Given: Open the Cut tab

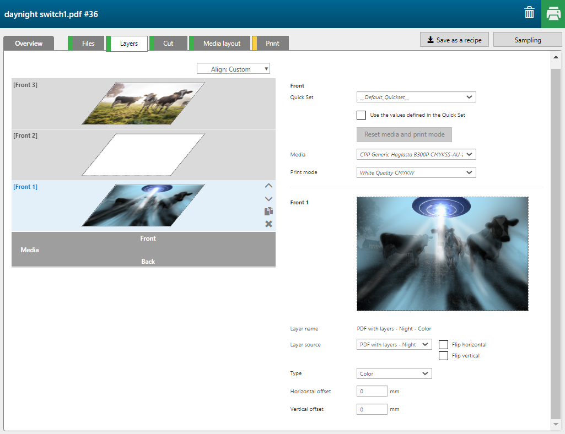Looking at the screenshot, I should (x=168, y=44).
